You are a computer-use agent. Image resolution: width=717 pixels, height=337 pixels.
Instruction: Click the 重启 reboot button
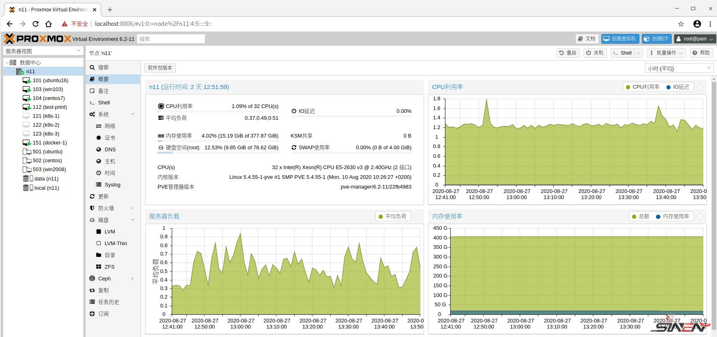[568, 53]
